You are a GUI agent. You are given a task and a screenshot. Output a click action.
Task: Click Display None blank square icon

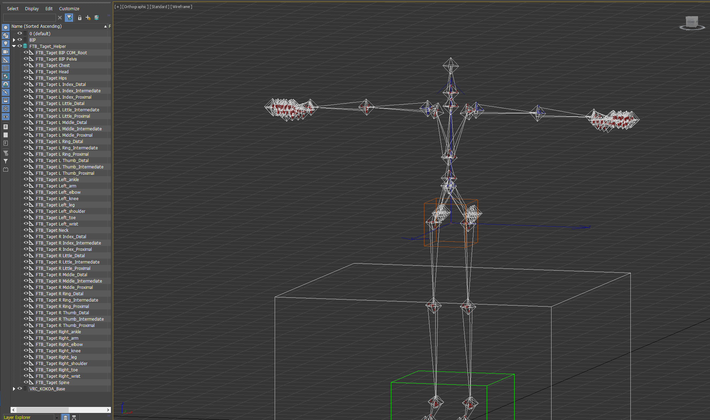click(6, 135)
